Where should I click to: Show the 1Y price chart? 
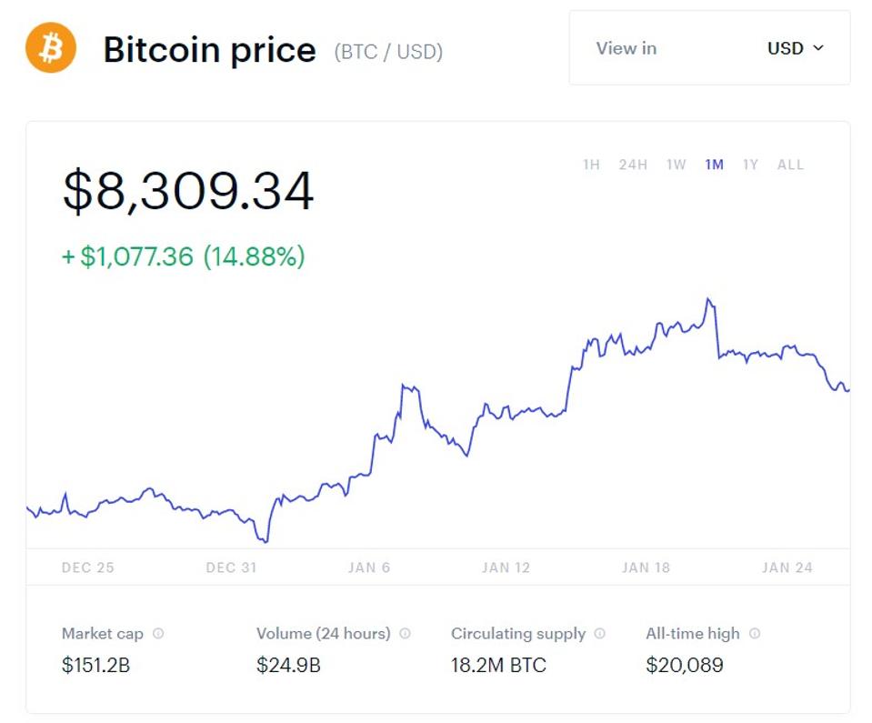tap(750, 165)
